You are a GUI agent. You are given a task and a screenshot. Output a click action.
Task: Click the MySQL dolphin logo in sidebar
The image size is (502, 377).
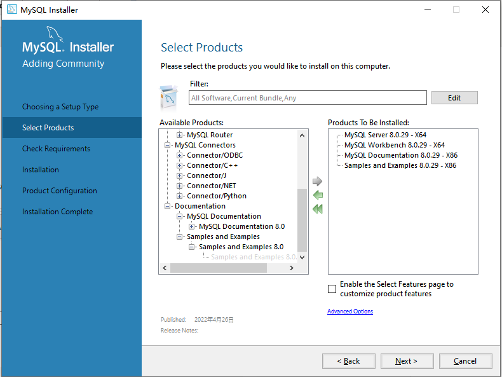[55, 34]
